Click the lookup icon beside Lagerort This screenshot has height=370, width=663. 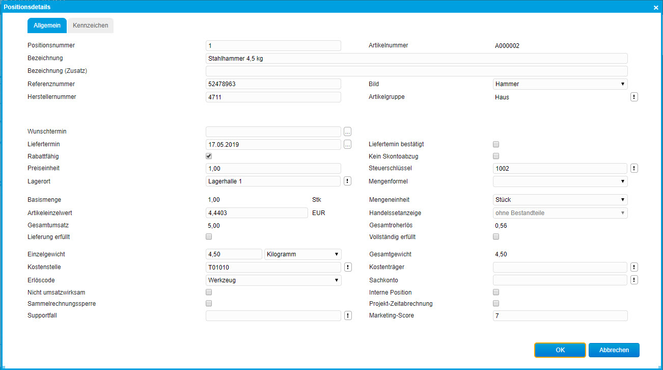347,181
